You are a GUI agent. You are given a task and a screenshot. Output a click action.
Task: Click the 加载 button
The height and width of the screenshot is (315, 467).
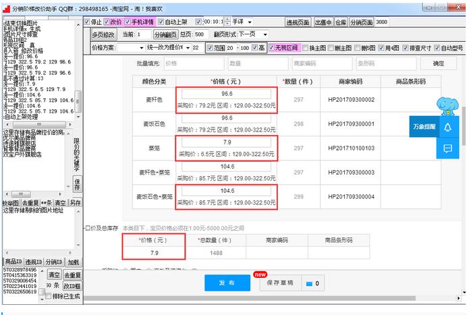point(74,262)
